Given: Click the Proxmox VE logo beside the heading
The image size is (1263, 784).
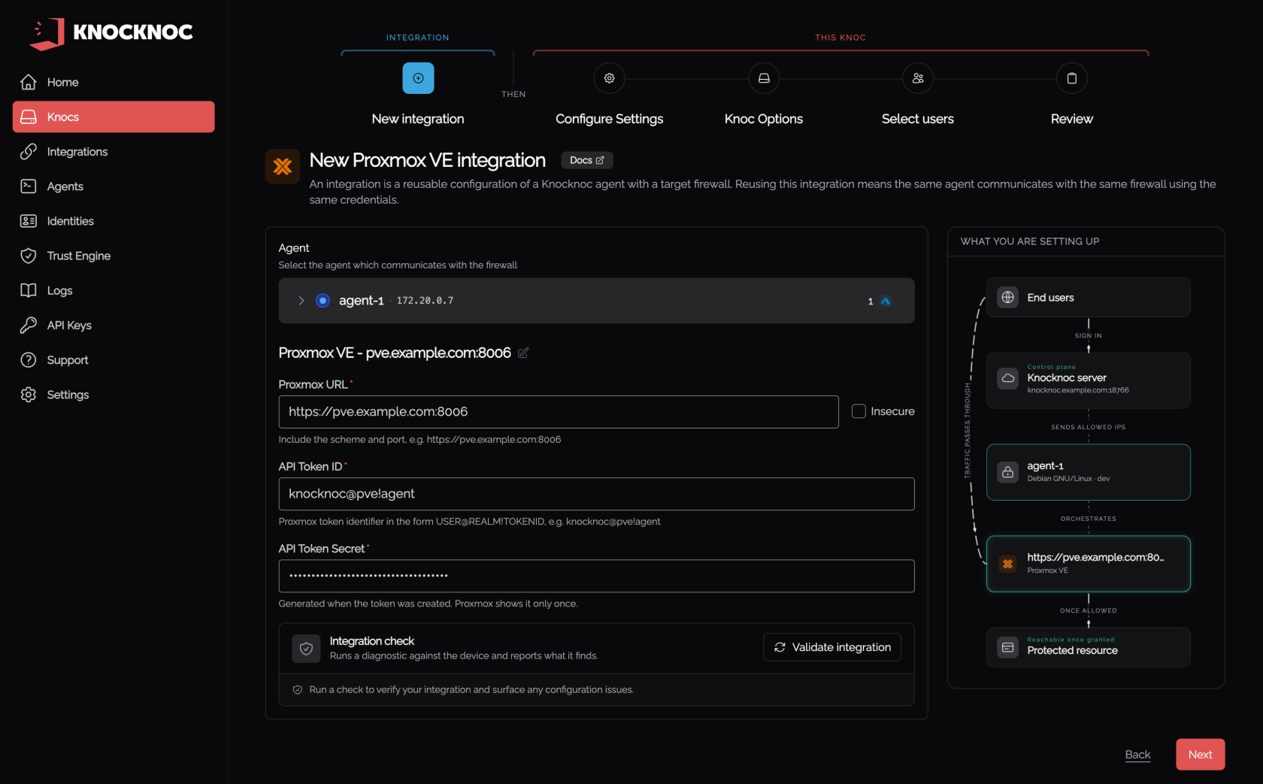Looking at the screenshot, I should click(x=283, y=166).
